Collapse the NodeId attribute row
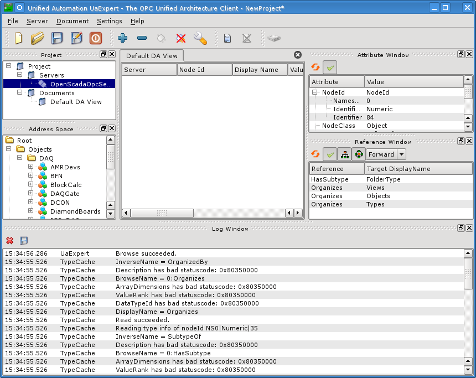476x378 pixels. tap(314, 92)
